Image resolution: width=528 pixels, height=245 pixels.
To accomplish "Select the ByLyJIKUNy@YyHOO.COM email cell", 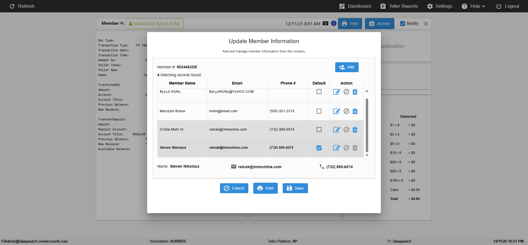I will coord(237,95).
